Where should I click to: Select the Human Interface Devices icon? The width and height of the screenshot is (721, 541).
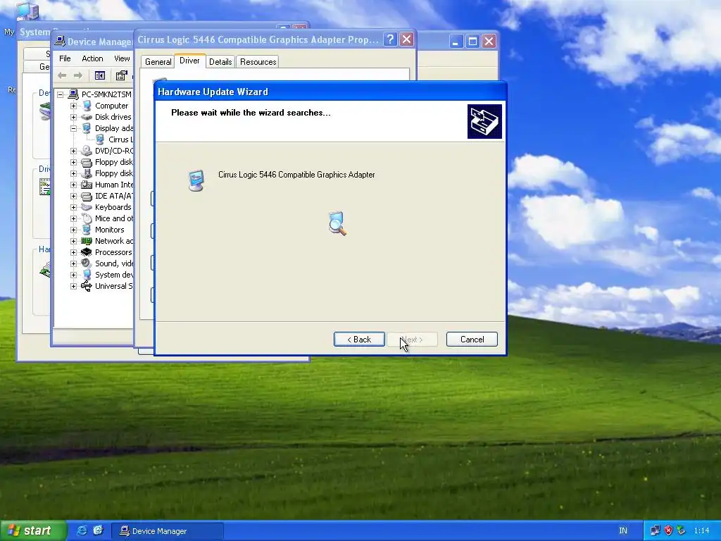[x=87, y=185]
